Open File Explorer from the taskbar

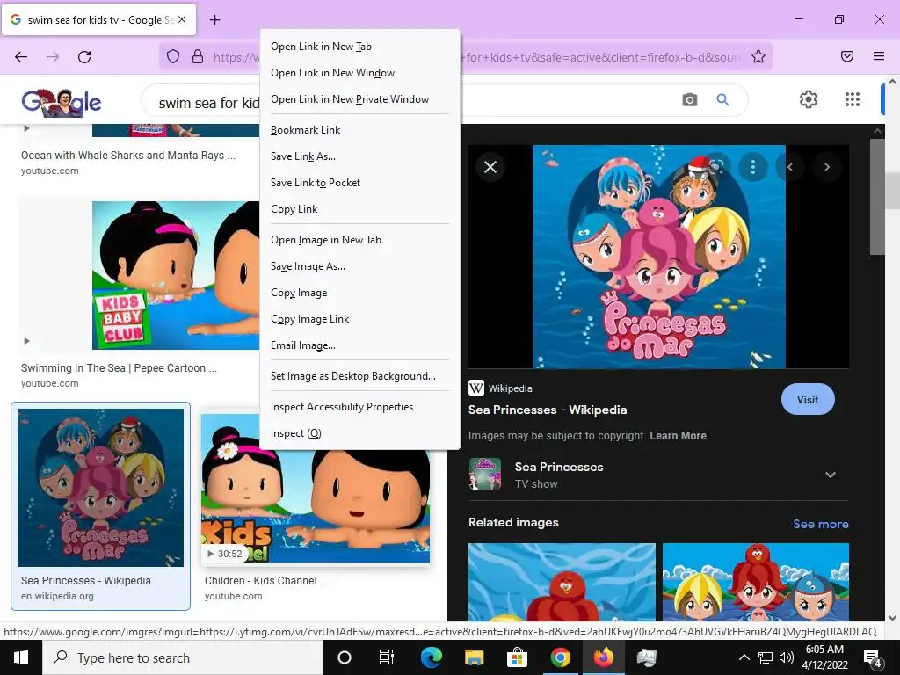[474, 657]
